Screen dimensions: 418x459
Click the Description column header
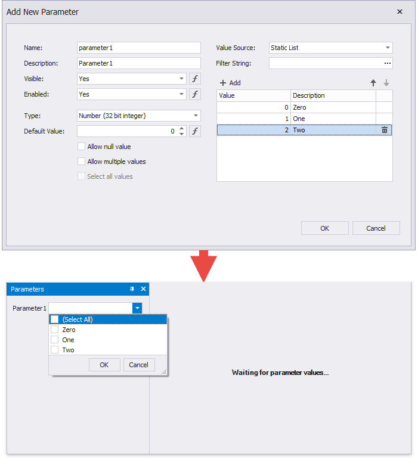[333, 96]
